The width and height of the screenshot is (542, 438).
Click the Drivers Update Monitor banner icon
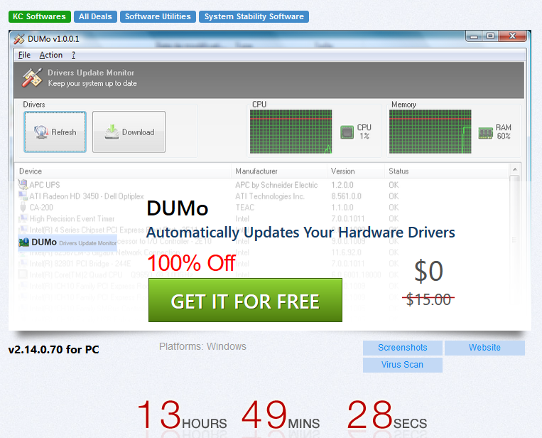point(32,78)
